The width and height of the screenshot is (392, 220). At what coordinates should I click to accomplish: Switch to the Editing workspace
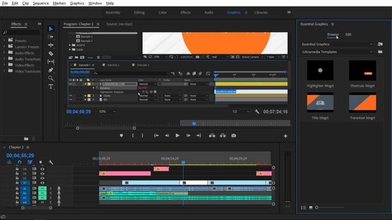tap(139, 12)
